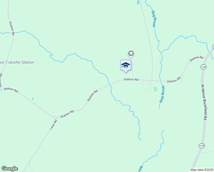
Task: Click the Sodom Rd street label
Action: (x=12, y=28)
